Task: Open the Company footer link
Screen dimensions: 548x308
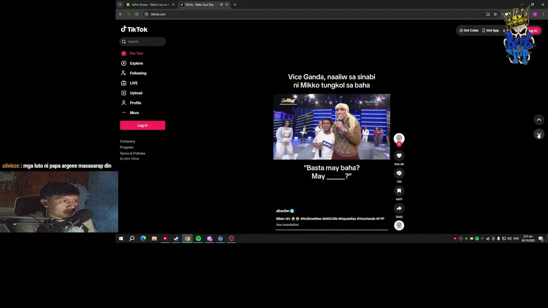Action: (x=128, y=141)
